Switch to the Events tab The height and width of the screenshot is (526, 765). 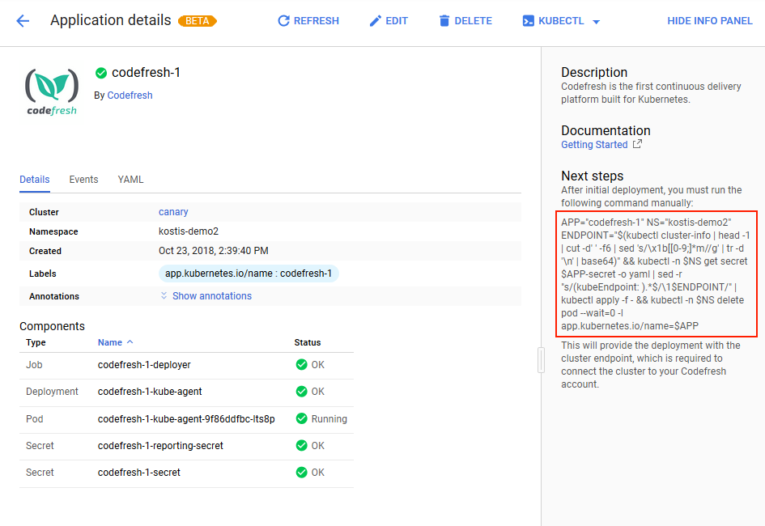[83, 180]
